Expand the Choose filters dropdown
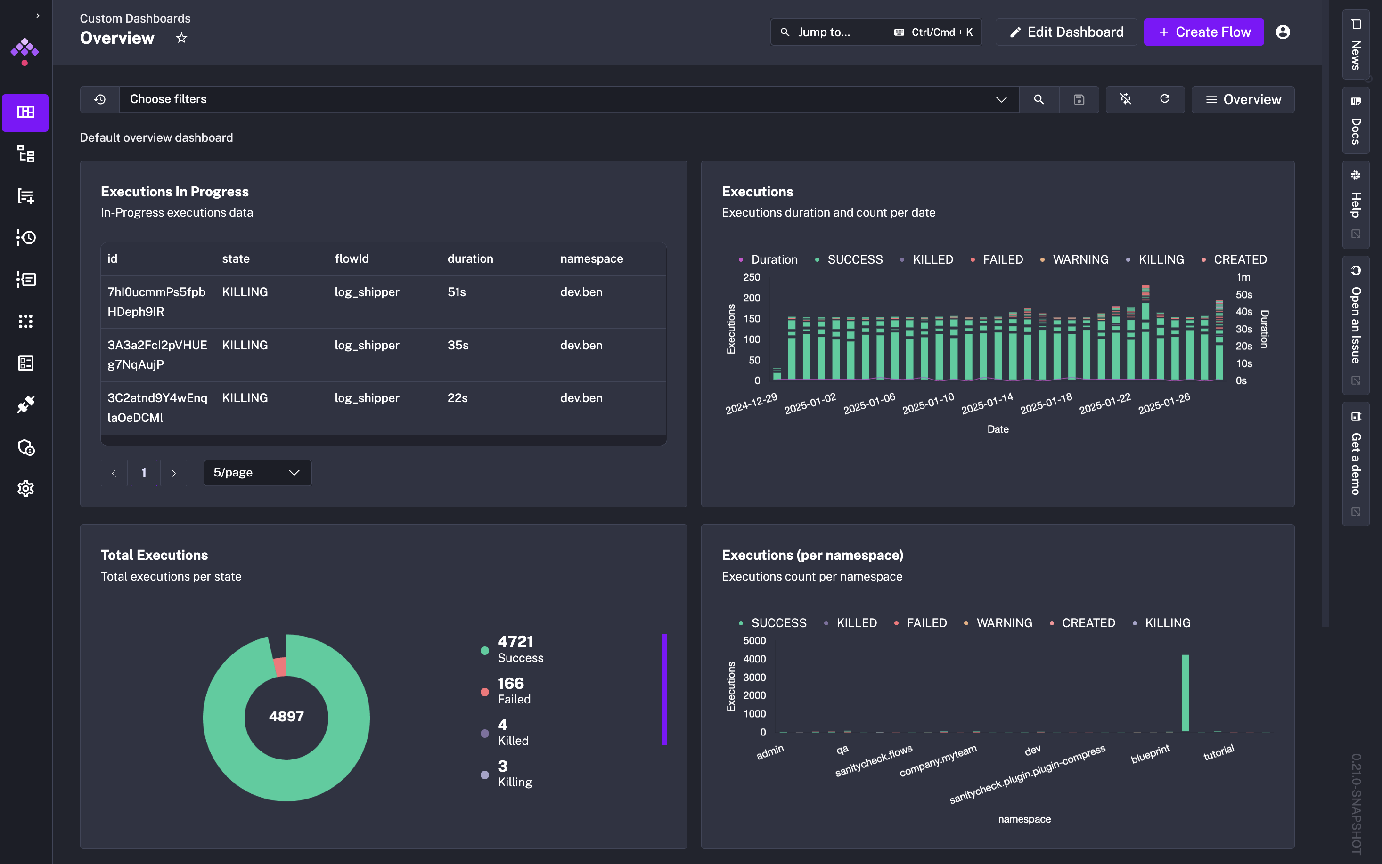Image resolution: width=1382 pixels, height=864 pixels. (x=1001, y=99)
